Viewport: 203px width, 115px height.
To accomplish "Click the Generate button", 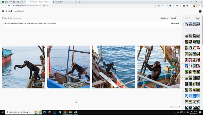I will (175, 23).
